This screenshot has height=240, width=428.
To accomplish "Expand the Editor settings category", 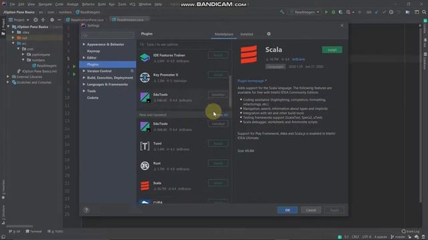I will tap(84, 57).
